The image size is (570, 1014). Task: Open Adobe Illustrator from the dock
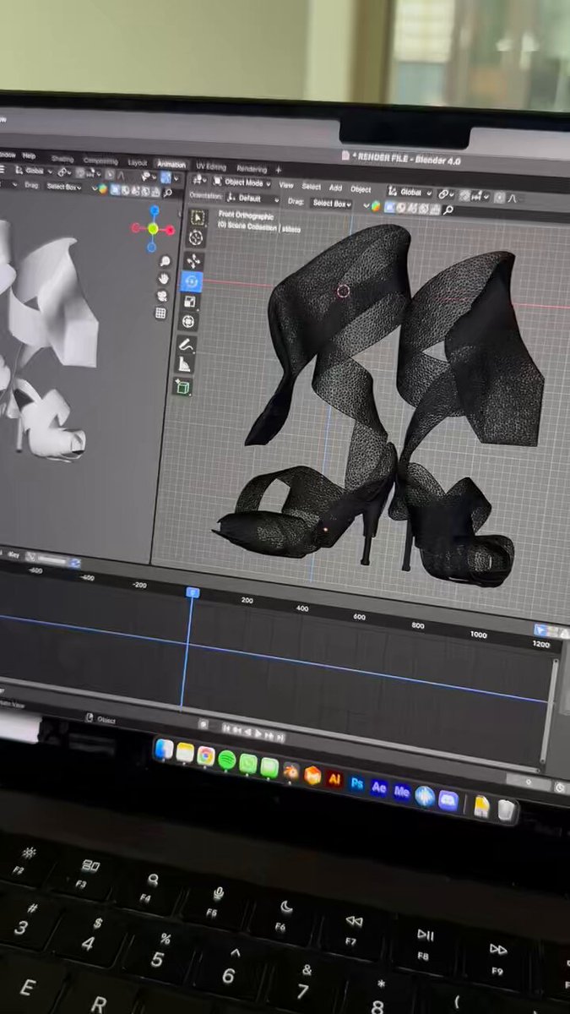click(x=334, y=778)
